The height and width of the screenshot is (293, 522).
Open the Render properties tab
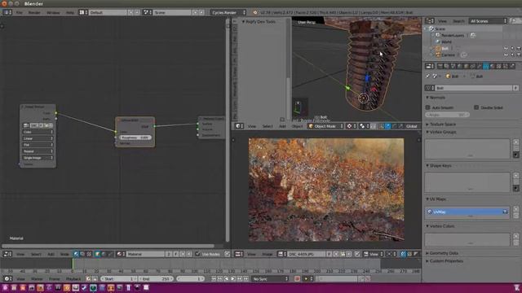click(x=440, y=66)
